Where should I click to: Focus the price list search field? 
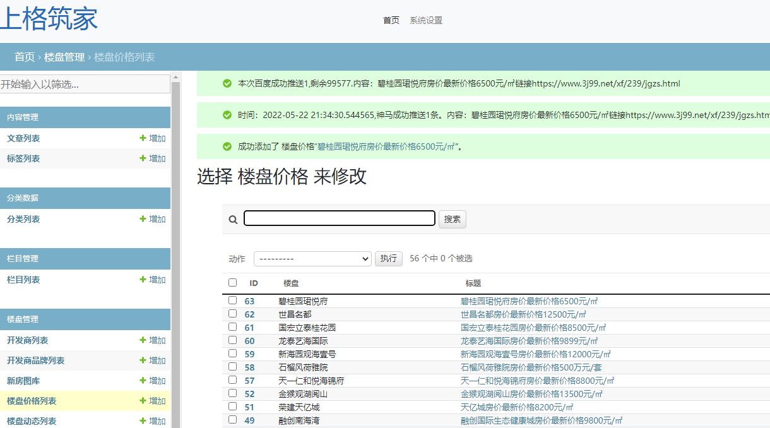pyautogui.click(x=340, y=218)
